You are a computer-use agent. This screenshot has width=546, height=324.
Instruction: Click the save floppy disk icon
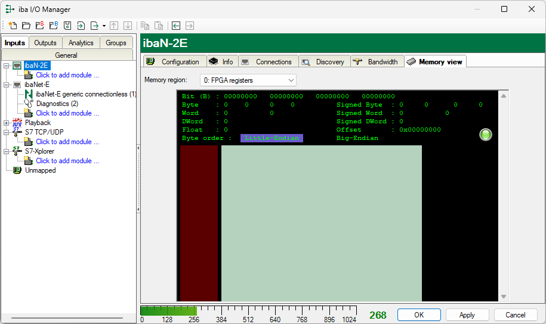coord(67,26)
